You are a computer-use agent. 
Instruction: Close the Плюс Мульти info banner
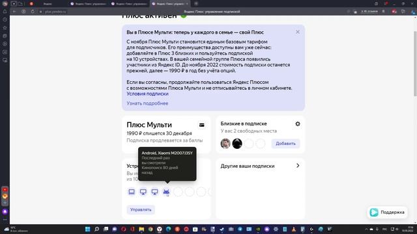[x=298, y=32]
